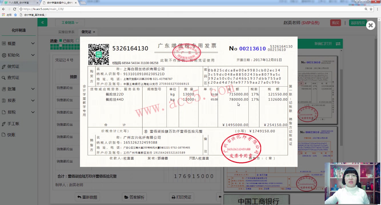The width and height of the screenshot is (381, 205).
Task: Go back with the browser back arrow
Action: pos(3,9)
